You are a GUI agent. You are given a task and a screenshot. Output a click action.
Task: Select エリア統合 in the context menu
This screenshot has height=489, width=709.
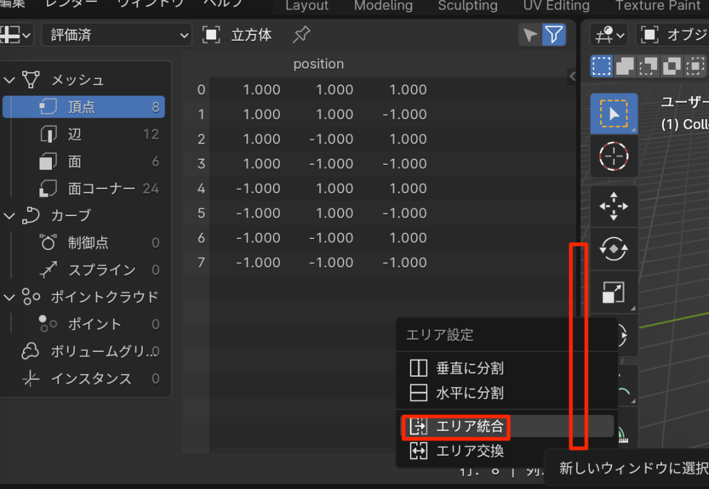469,426
